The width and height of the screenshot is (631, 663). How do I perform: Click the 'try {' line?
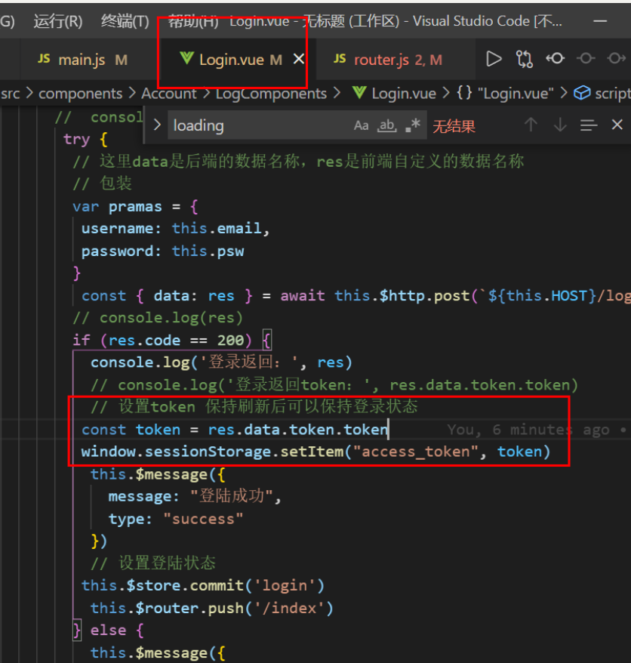point(85,139)
